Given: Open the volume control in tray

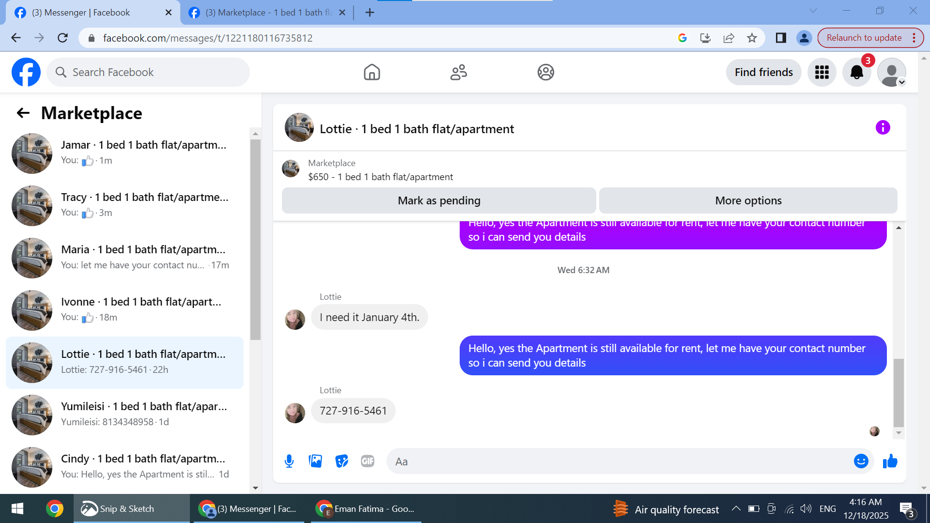Looking at the screenshot, I should point(806,508).
